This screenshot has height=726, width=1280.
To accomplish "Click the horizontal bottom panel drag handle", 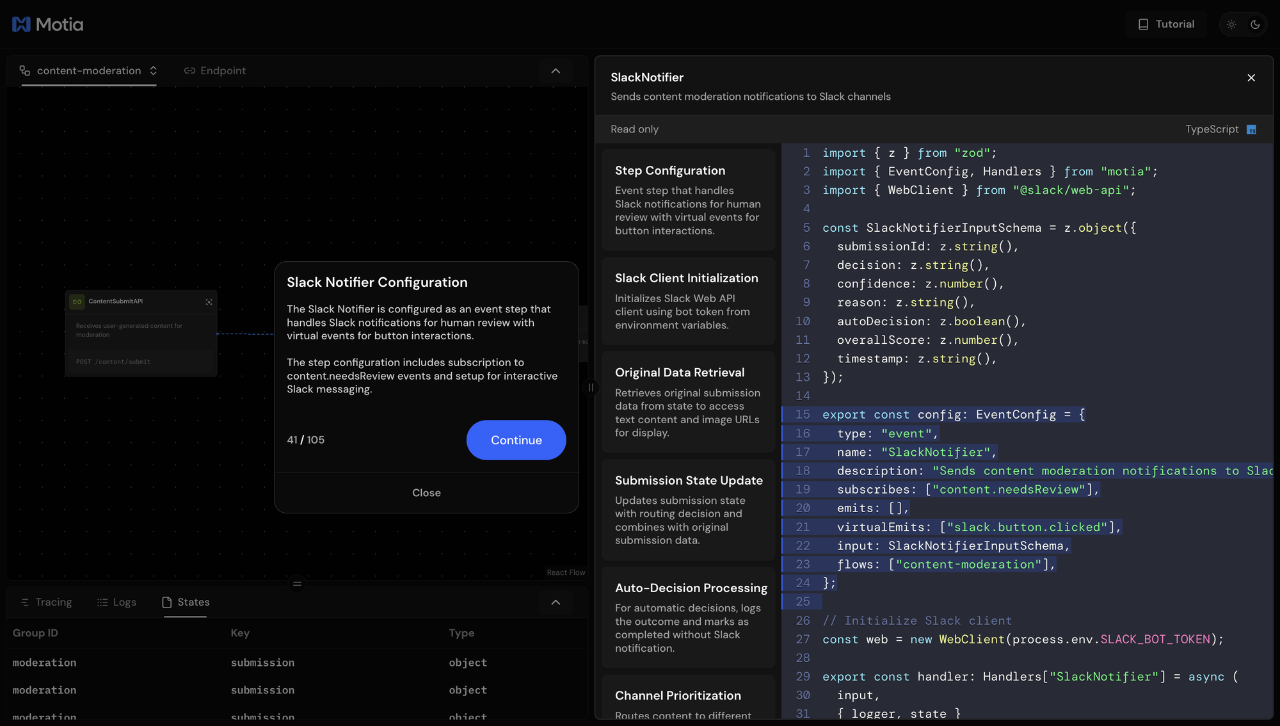I will pyautogui.click(x=297, y=584).
